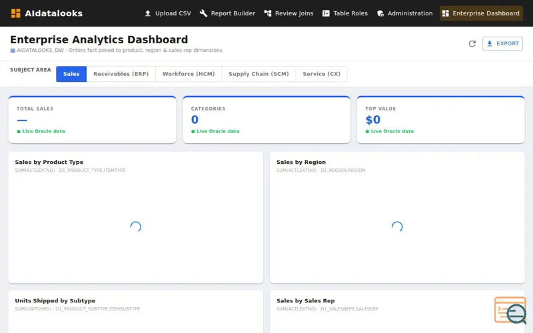Click the Enterprise Analytics Dashboard heading
This screenshot has width=533, height=333.
[x=99, y=39]
